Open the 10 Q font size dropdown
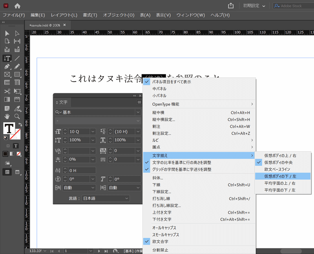 coord(93,132)
